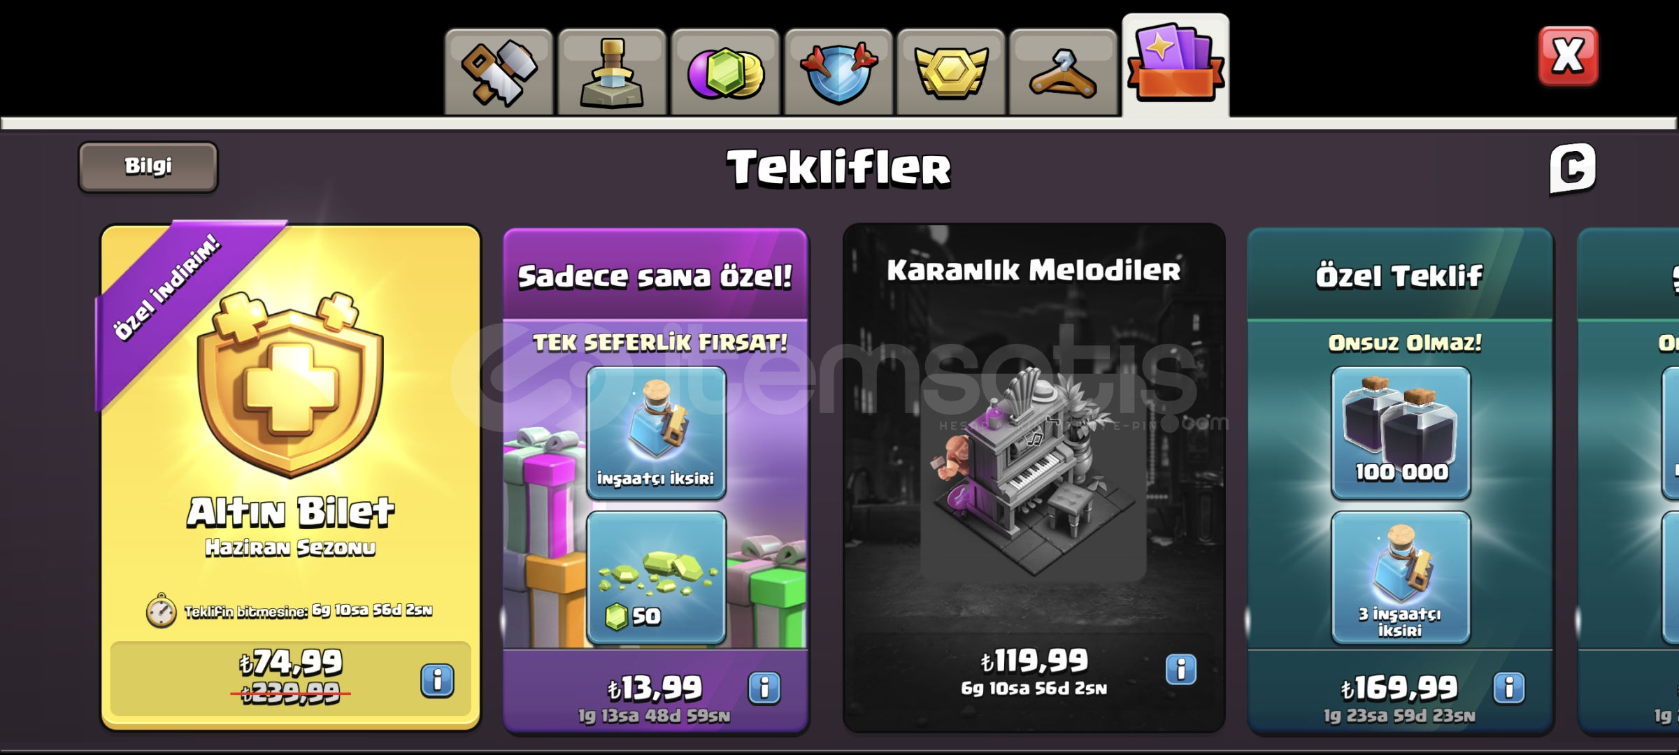Select the 3 İnşaatçı İksiri tile
The image size is (1679, 755).
1401,578
